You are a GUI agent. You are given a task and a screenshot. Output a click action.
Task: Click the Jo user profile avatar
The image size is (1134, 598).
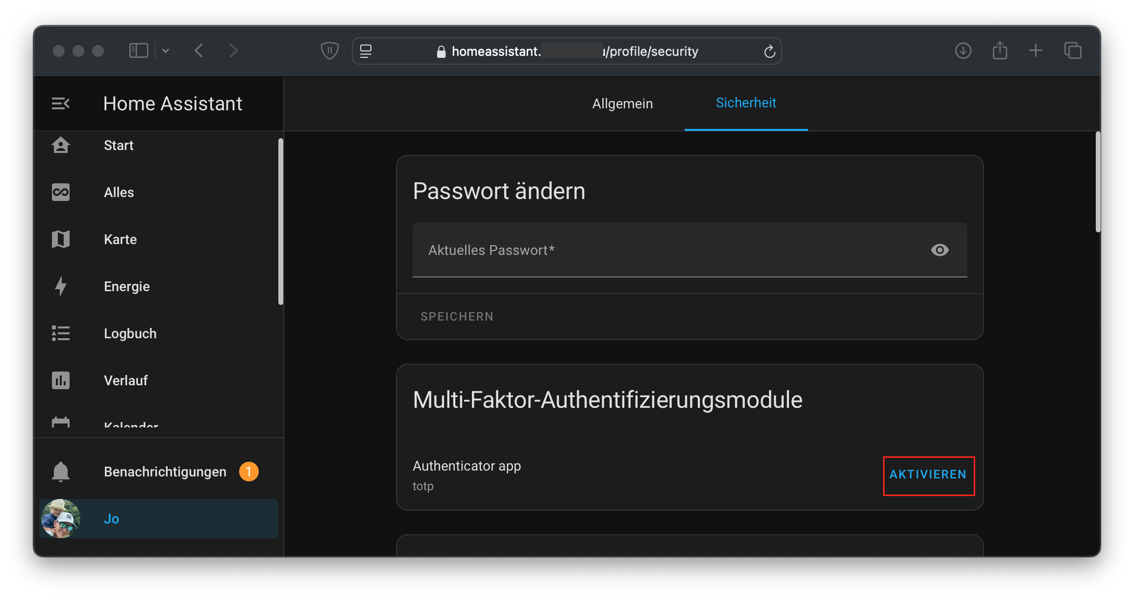coord(61,519)
